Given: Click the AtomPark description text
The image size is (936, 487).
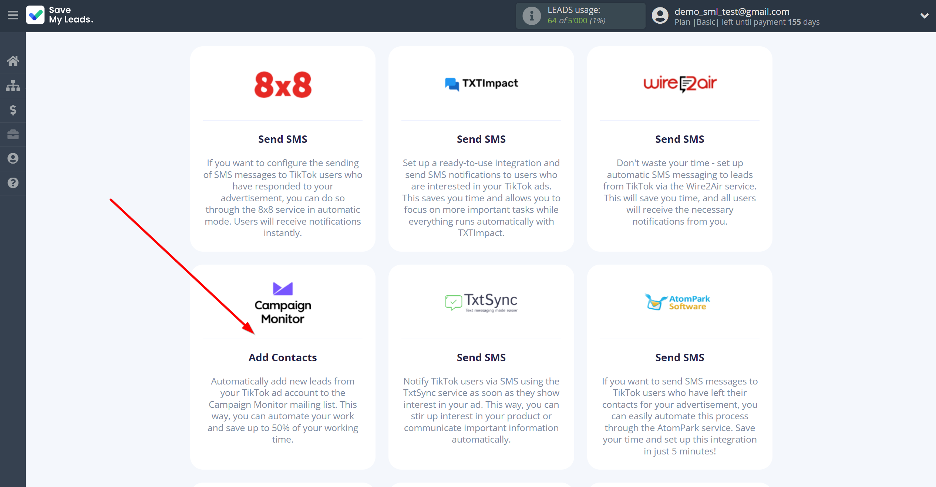Looking at the screenshot, I should click(x=680, y=416).
